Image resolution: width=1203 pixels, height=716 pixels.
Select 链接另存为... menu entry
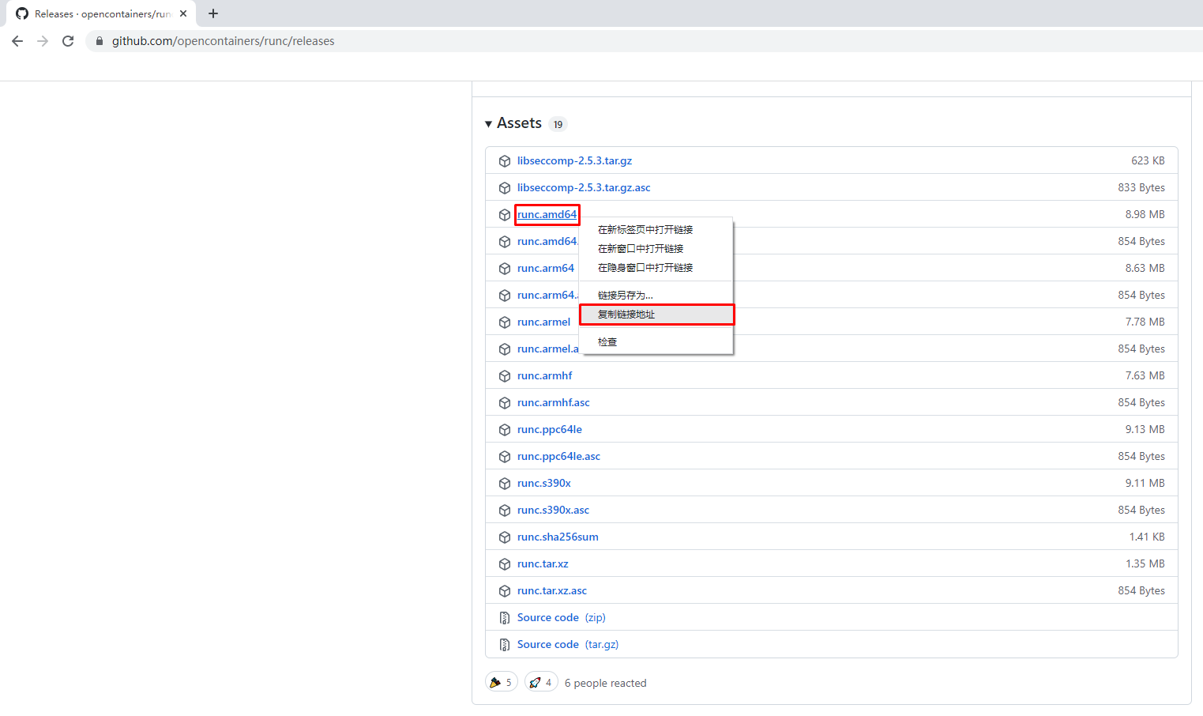[625, 296]
